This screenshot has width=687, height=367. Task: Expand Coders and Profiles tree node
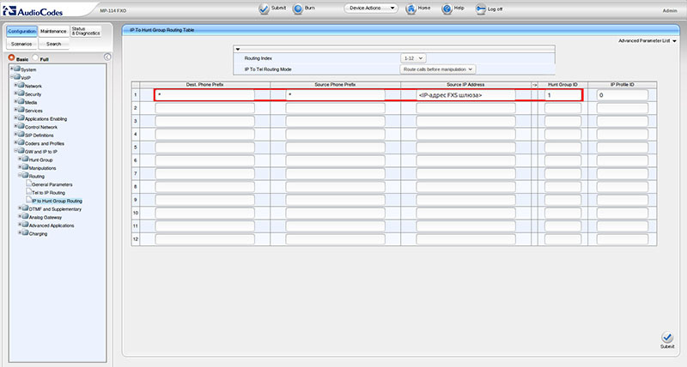click(x=15, y=142)
